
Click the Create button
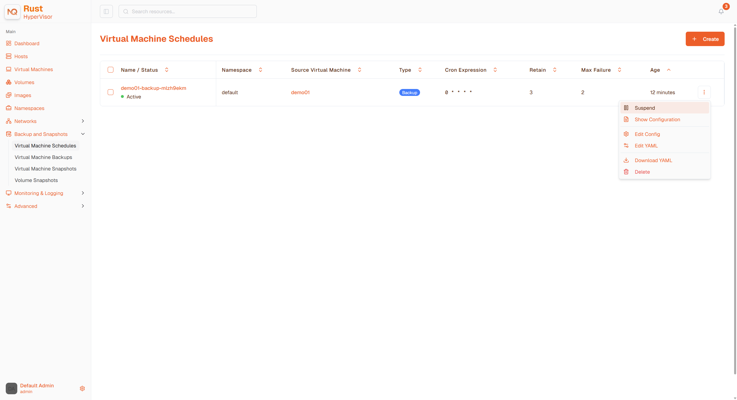[705, 39]
